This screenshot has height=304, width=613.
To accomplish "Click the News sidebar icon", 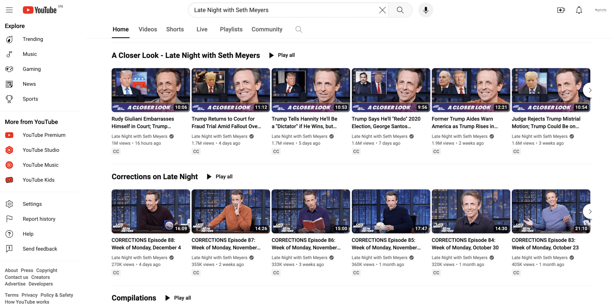I will pyautogui.click(x=10, y=84).
